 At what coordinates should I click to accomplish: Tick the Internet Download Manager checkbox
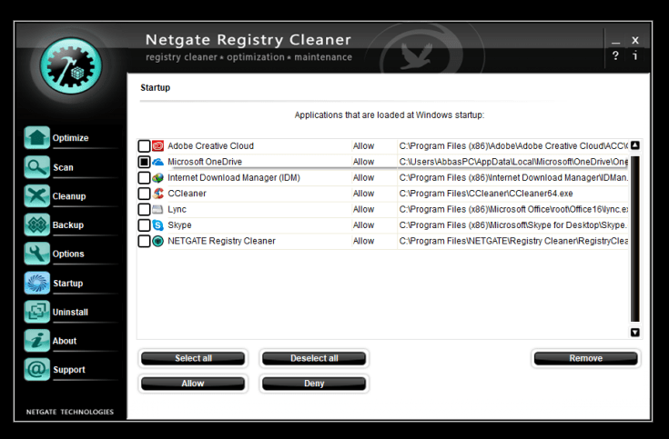click(x=144, y=178)
